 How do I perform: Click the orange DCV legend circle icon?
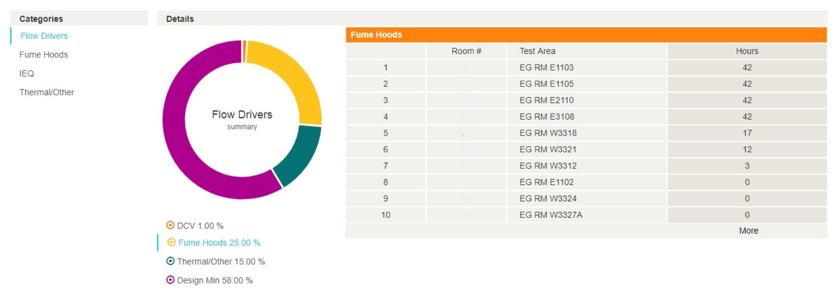[170, 225]
